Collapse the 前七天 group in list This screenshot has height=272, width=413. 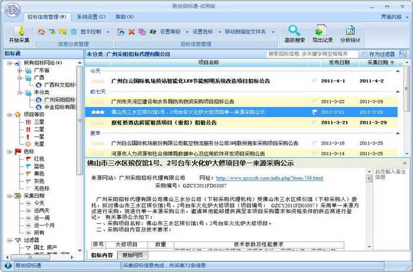point(398,92)
